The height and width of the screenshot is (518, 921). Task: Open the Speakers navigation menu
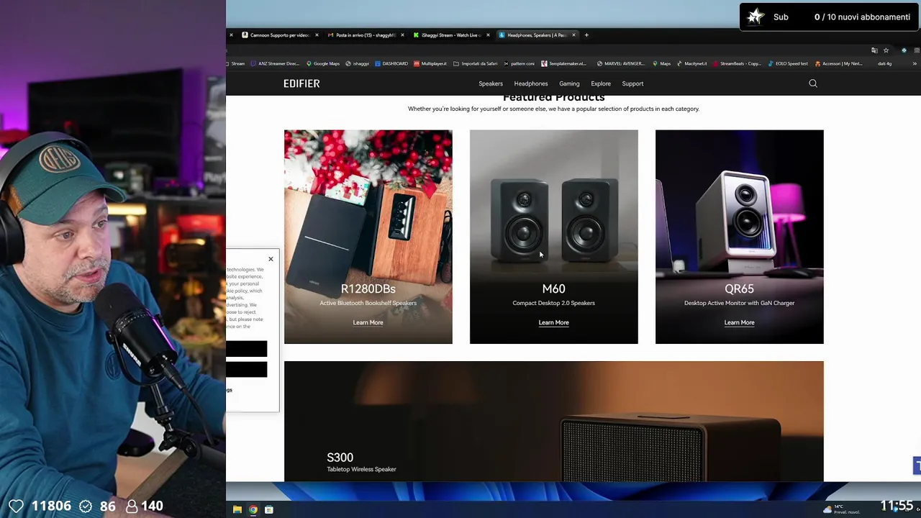[491, 83]
